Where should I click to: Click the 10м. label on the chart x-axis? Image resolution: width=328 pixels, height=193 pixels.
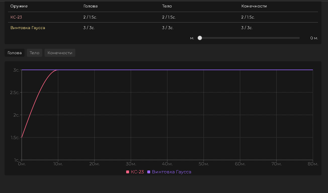[58, 164]
